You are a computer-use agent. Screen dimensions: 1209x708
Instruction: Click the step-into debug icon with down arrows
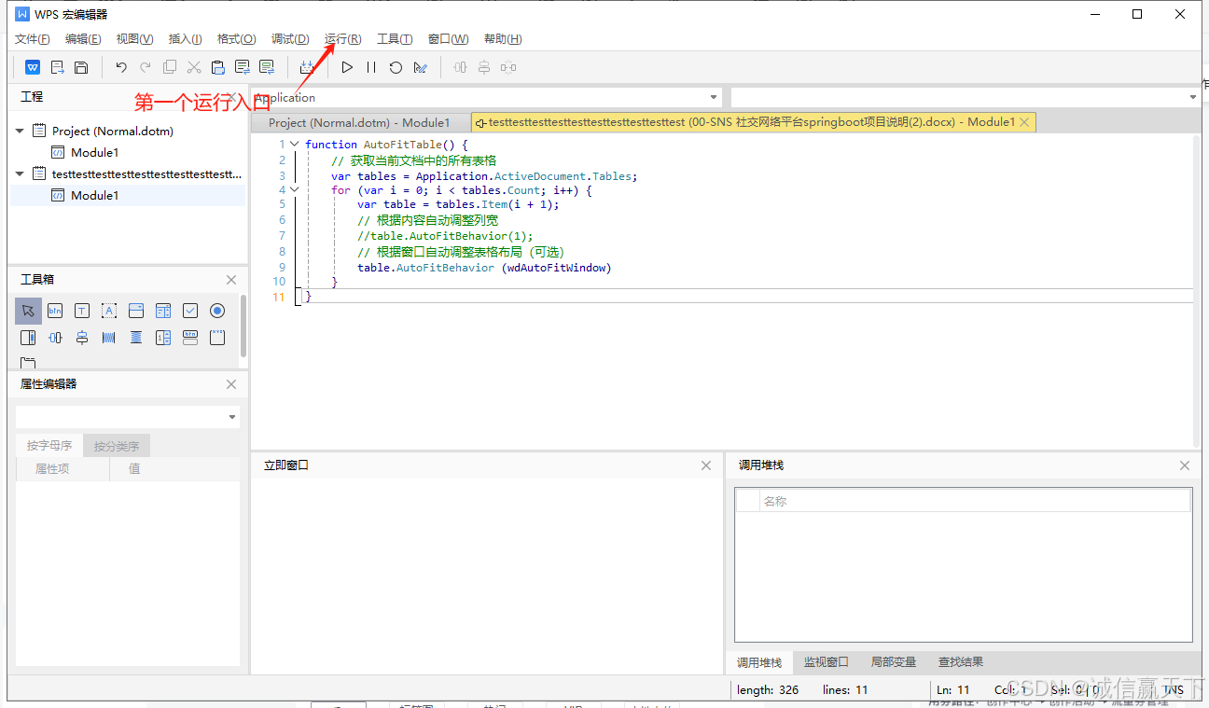(x=307, y=67)
